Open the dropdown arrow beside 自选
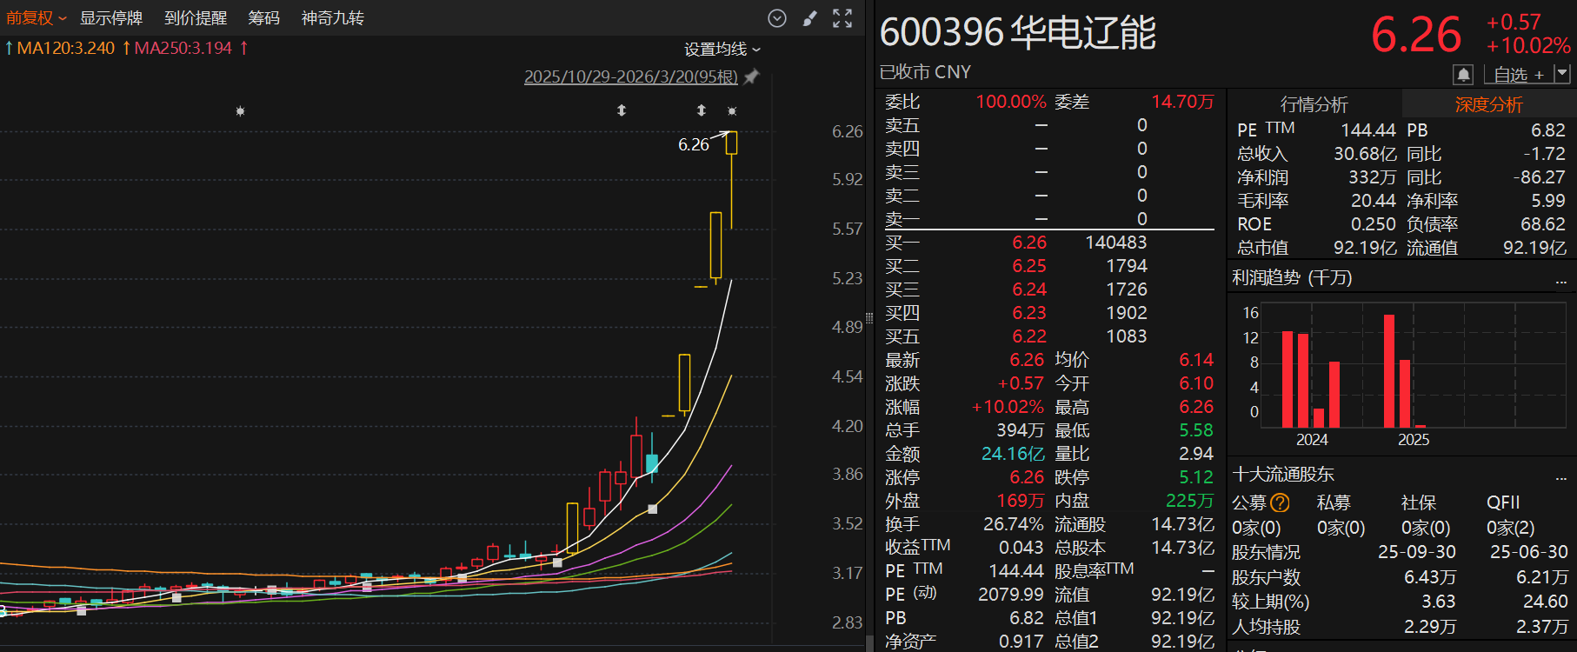This screenshot has height=652, width=1577. tap(1562, 74)
